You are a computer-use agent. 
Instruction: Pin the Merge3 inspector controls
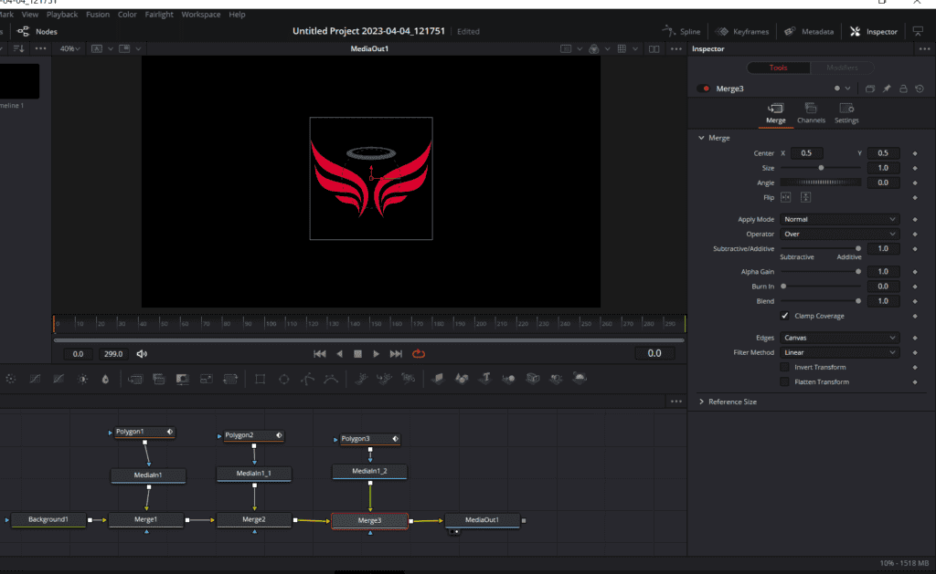tap(887, 89)
